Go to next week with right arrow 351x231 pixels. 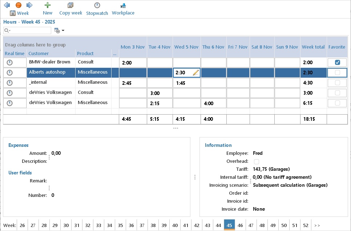(29, 5)
